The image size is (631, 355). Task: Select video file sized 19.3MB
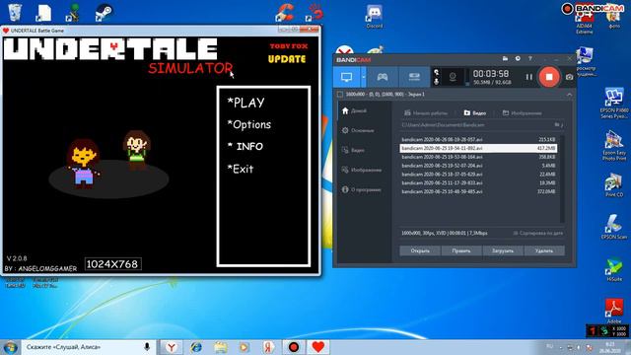(x=478, y=182)
